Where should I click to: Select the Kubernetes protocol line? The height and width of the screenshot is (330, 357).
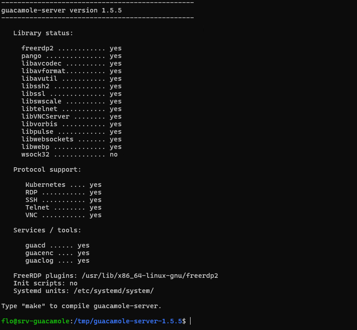63,185
